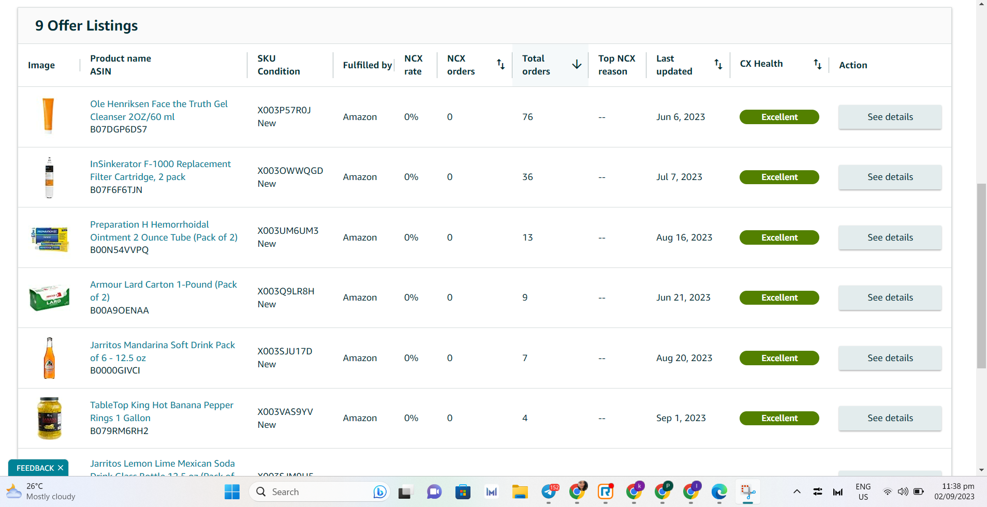Show hidden system tray icons
Viewport: 987px width, 507px height.
[x=797, y=491]
